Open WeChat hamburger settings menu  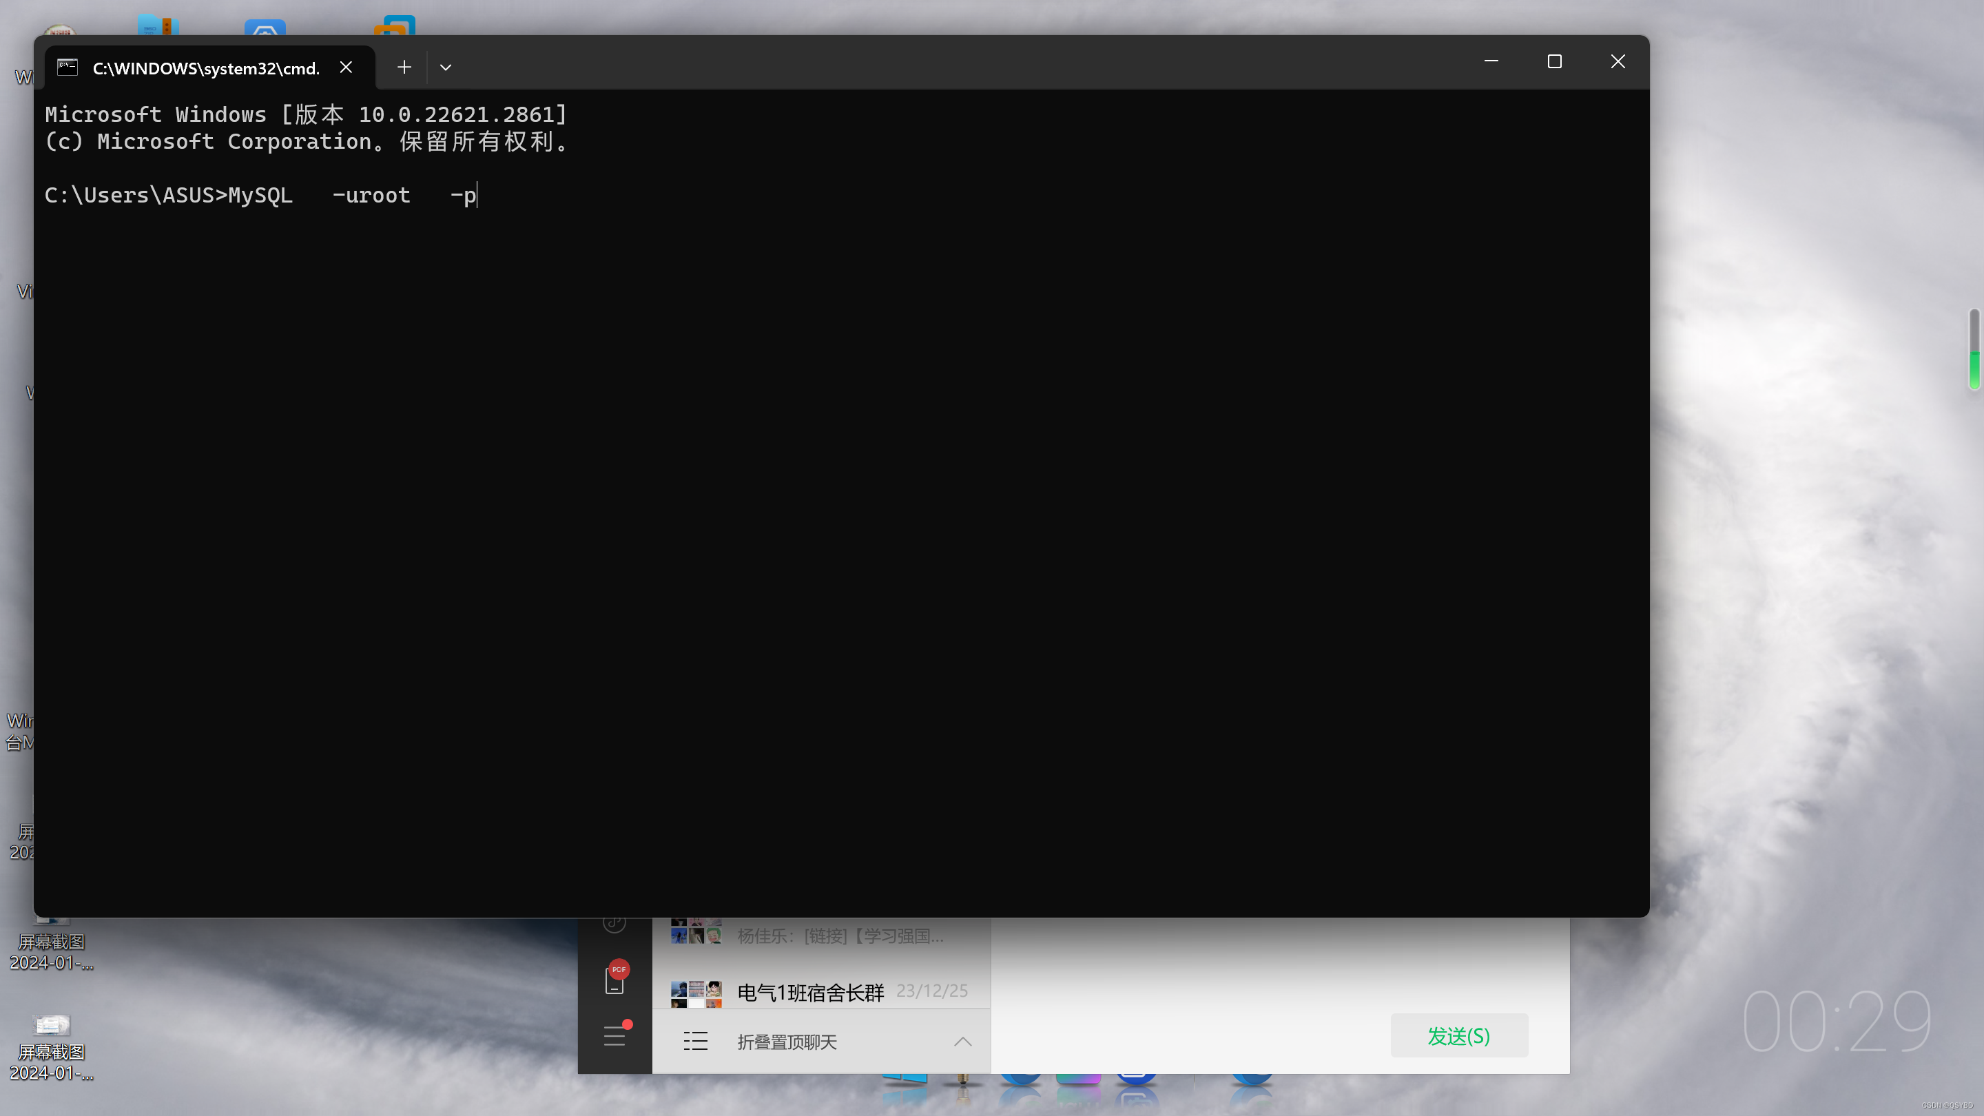pos(614,1036)
